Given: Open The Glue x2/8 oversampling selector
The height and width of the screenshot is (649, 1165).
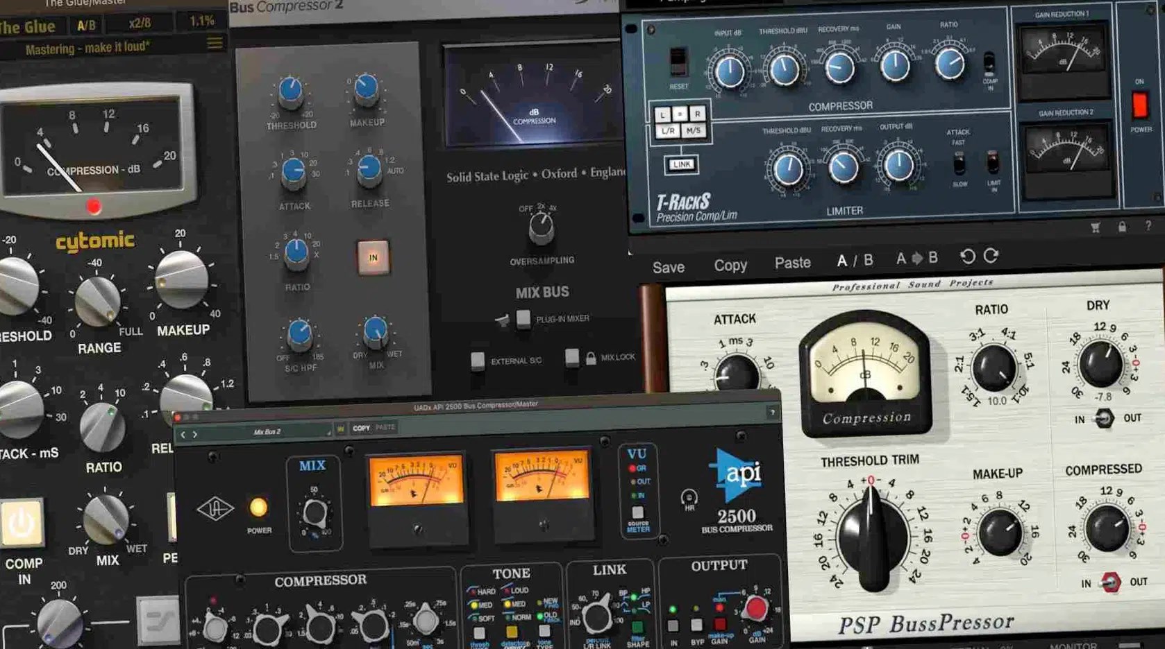Looking at the screenshot, I should point(140,24).
